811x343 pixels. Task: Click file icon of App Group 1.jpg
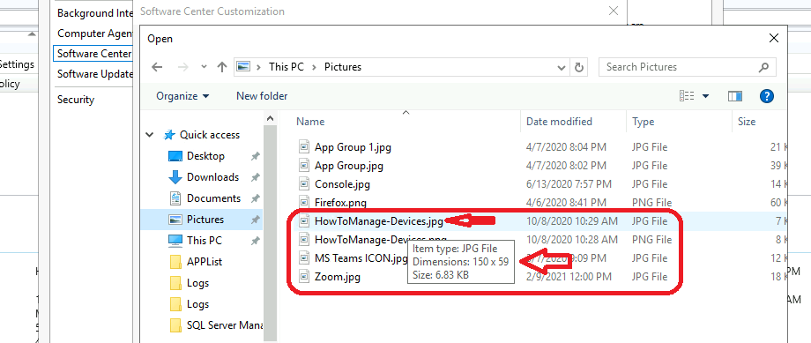tap(304, 147)
